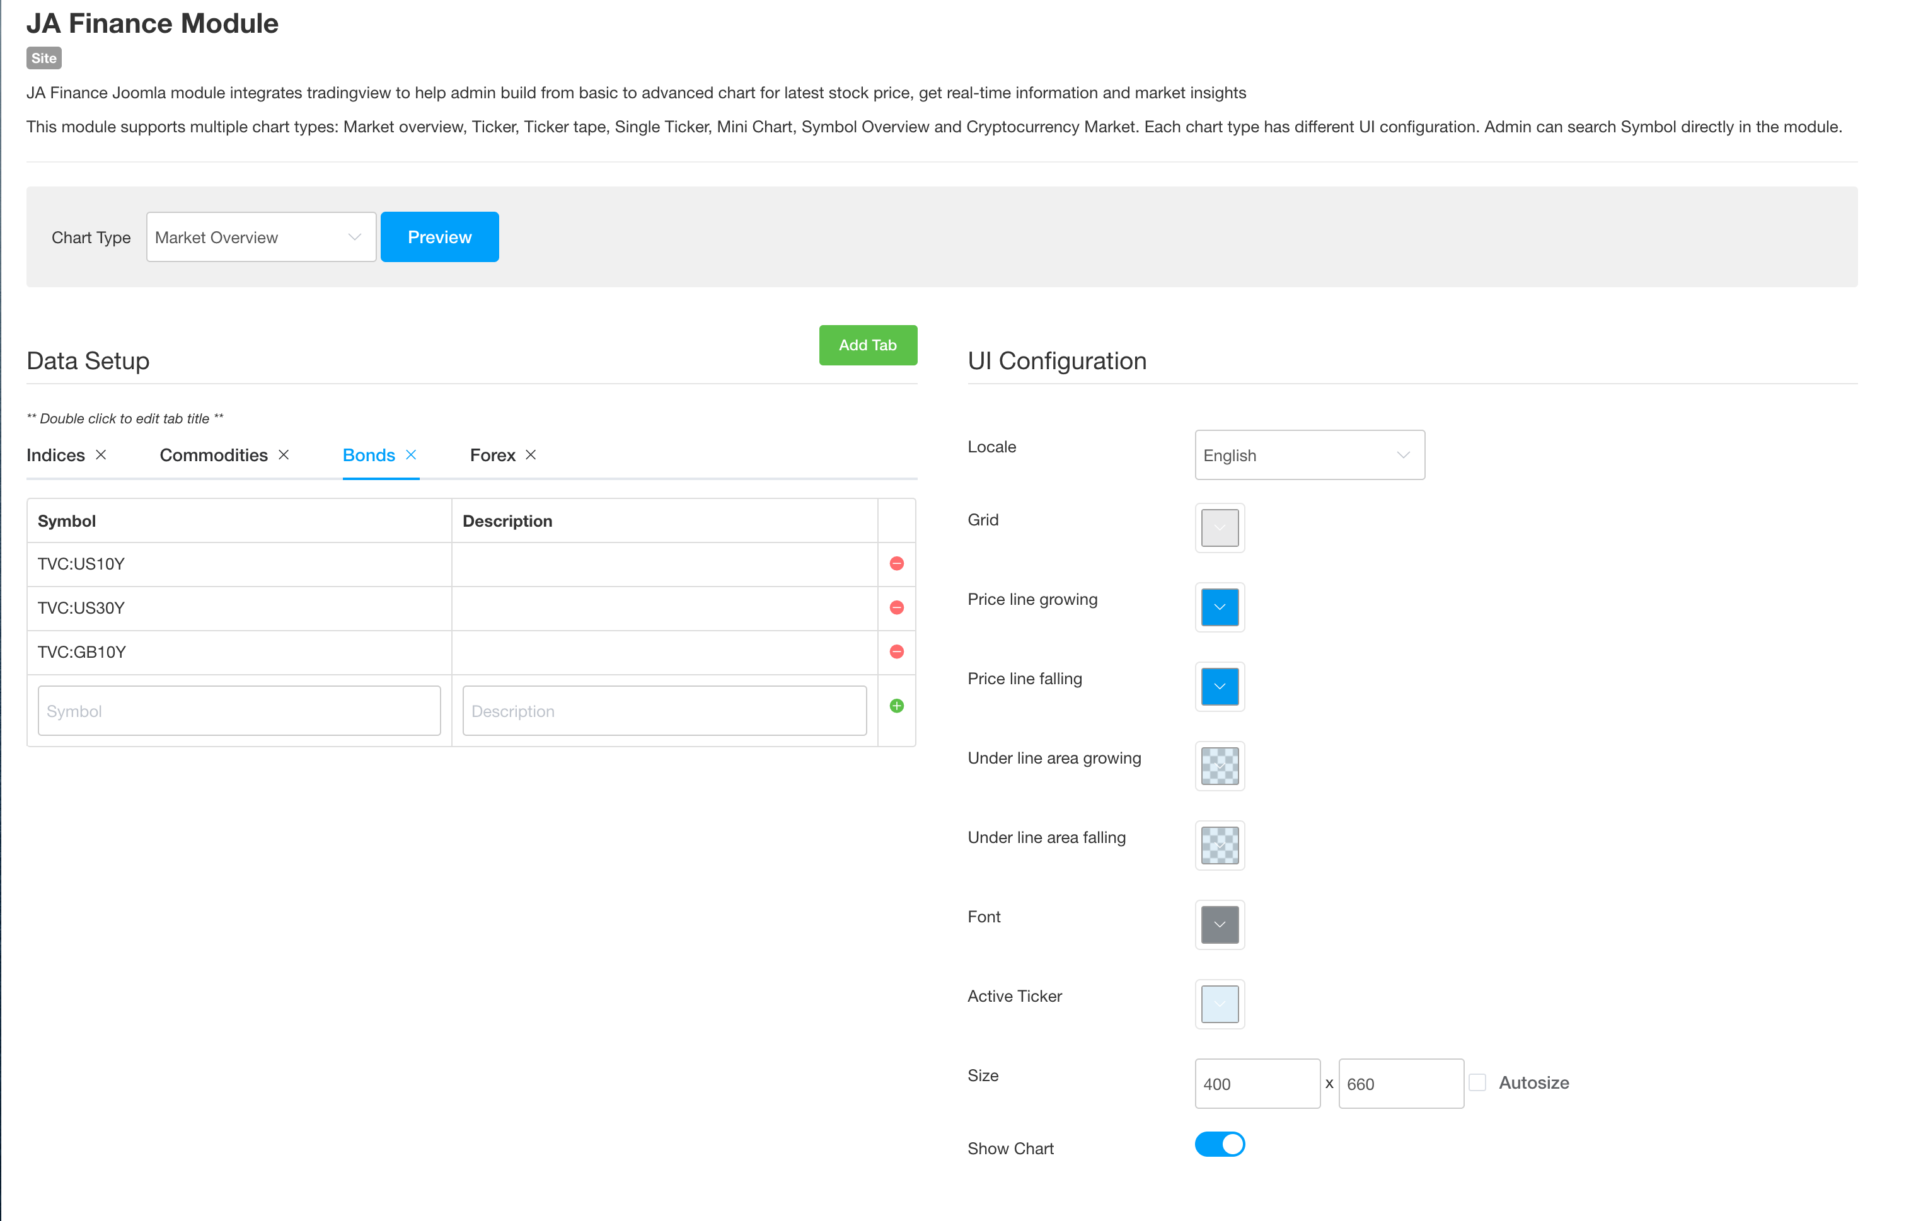The width and height of the screenshot is (1911, 1221).
Task: Open the Price line growing color swatch
Action: click(x=1219, y=607)
